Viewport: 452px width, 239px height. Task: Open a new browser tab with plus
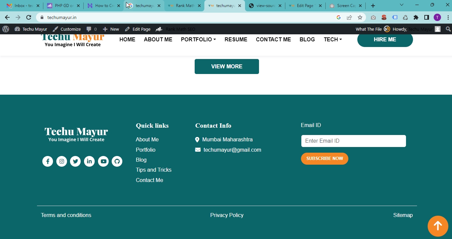(373, 6)
